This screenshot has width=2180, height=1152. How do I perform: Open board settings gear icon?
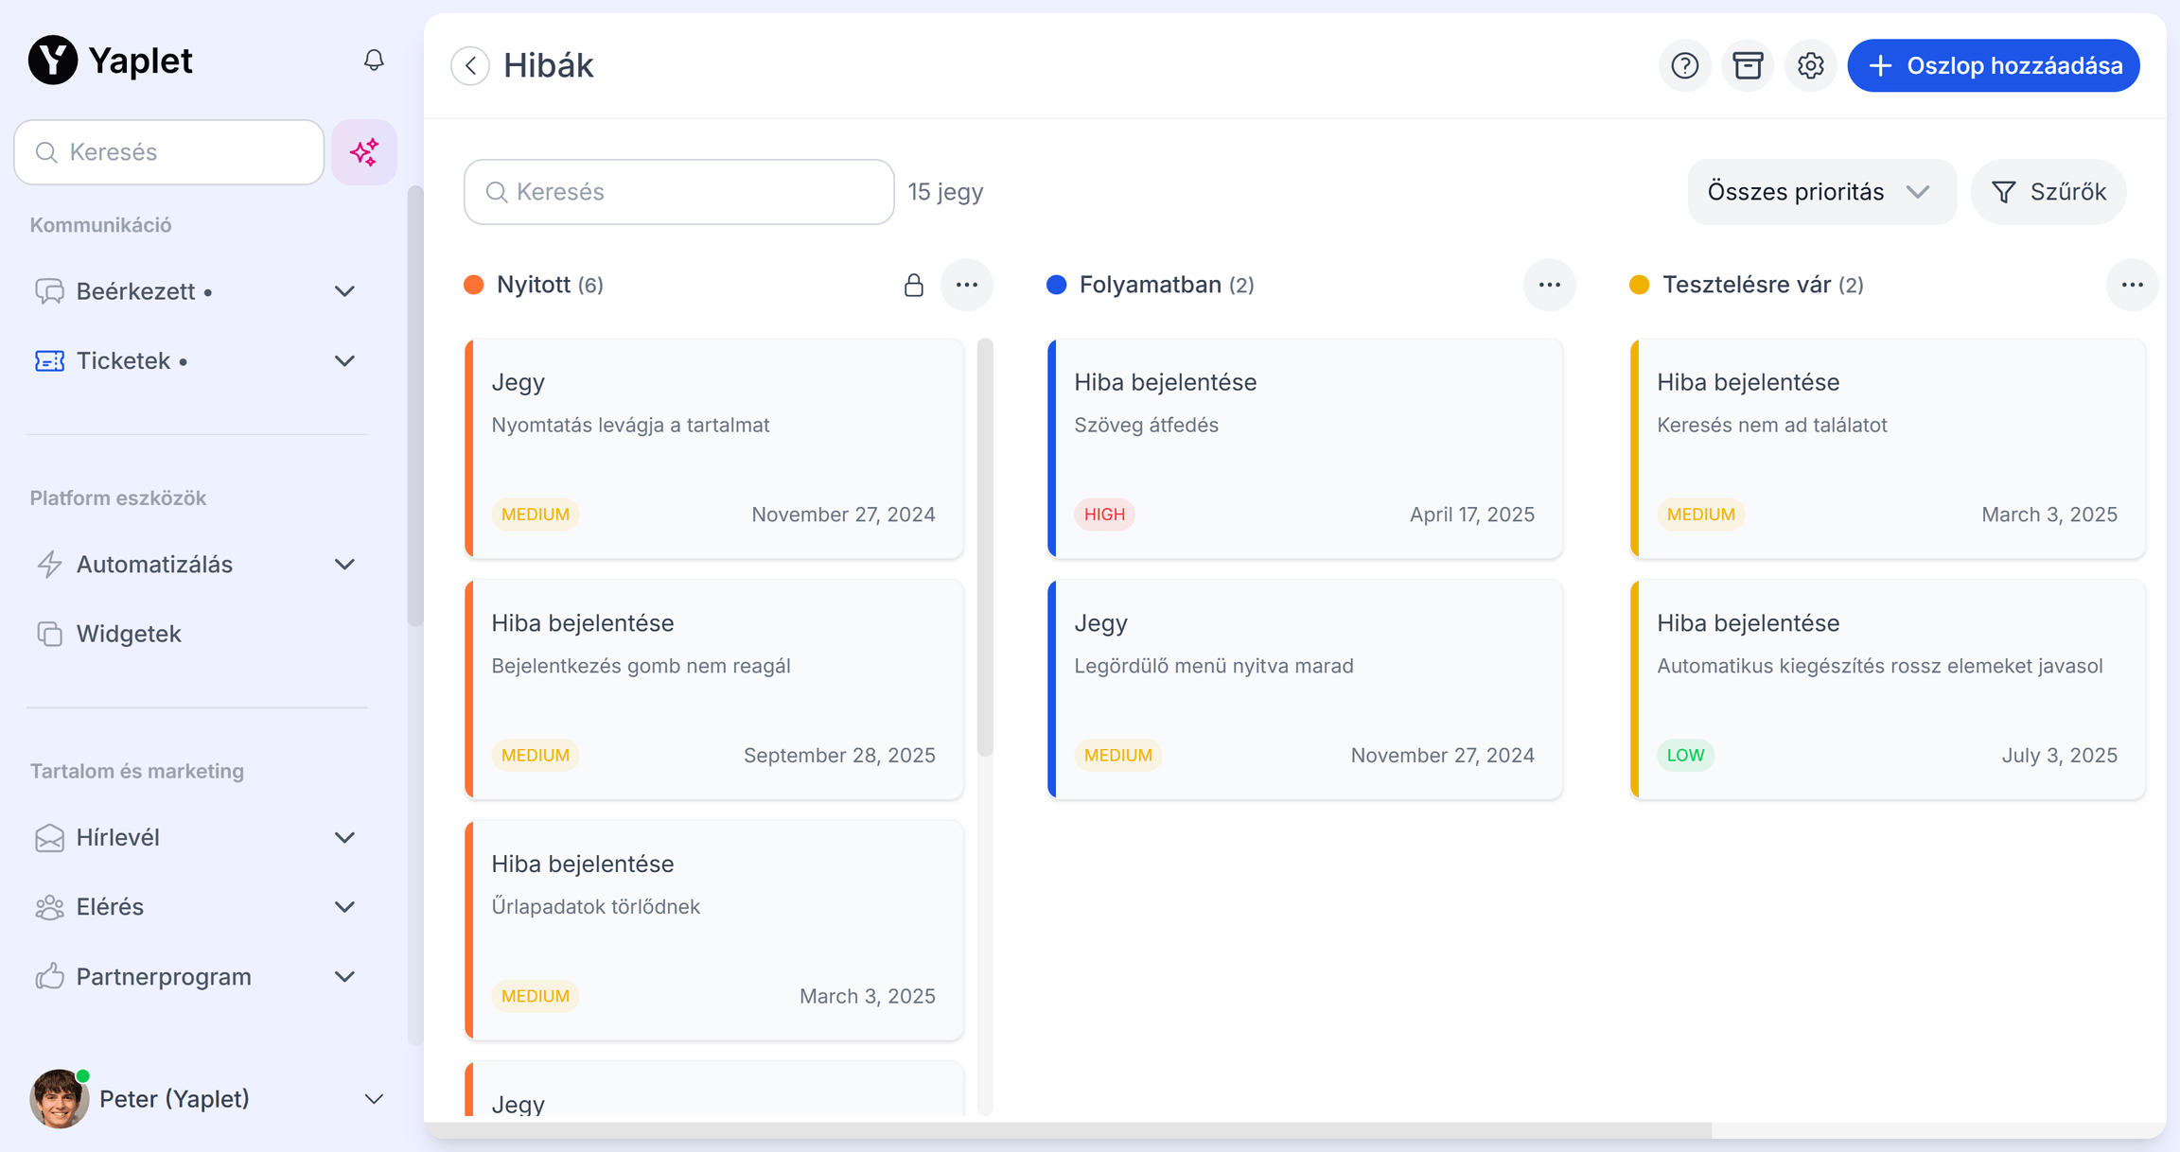[1810, 66]
